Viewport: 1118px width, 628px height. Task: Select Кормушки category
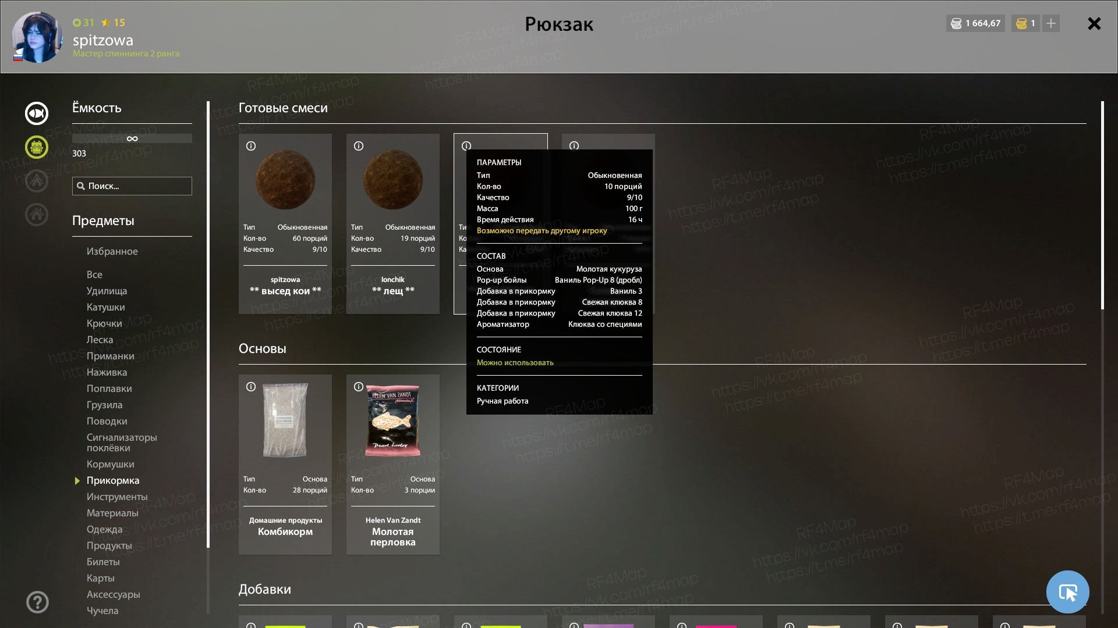(111, 464)
